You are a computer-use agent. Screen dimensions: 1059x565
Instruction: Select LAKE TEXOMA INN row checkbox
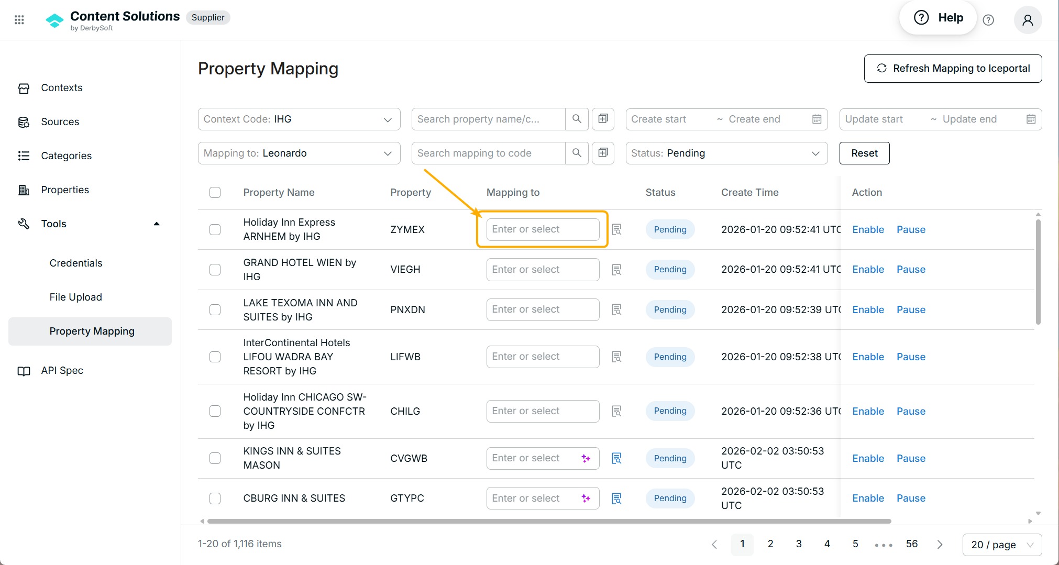click(x=215, y=309)
